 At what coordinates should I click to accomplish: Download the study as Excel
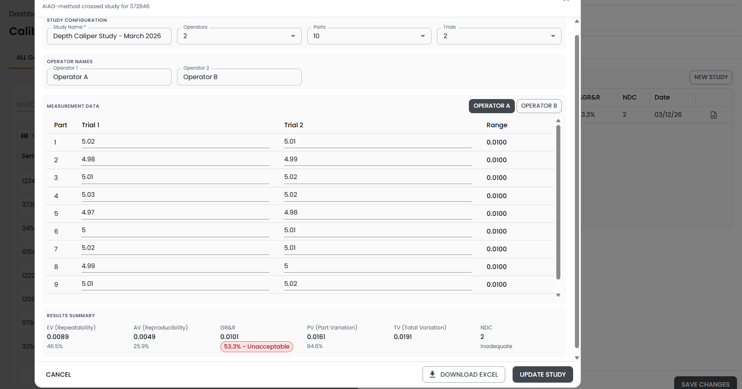tap(463, 374)
